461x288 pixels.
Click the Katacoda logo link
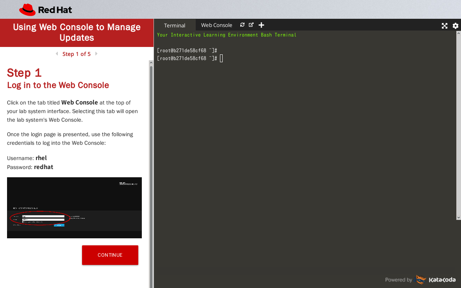point(435,280)
